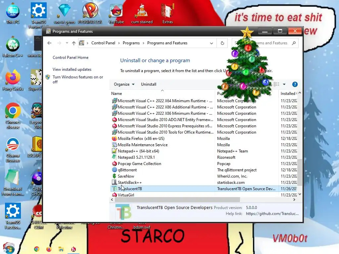
Task: Click the scroll right arrow of horizontal scrollbar
Action: pyautogui.click(x=294, y=199)
